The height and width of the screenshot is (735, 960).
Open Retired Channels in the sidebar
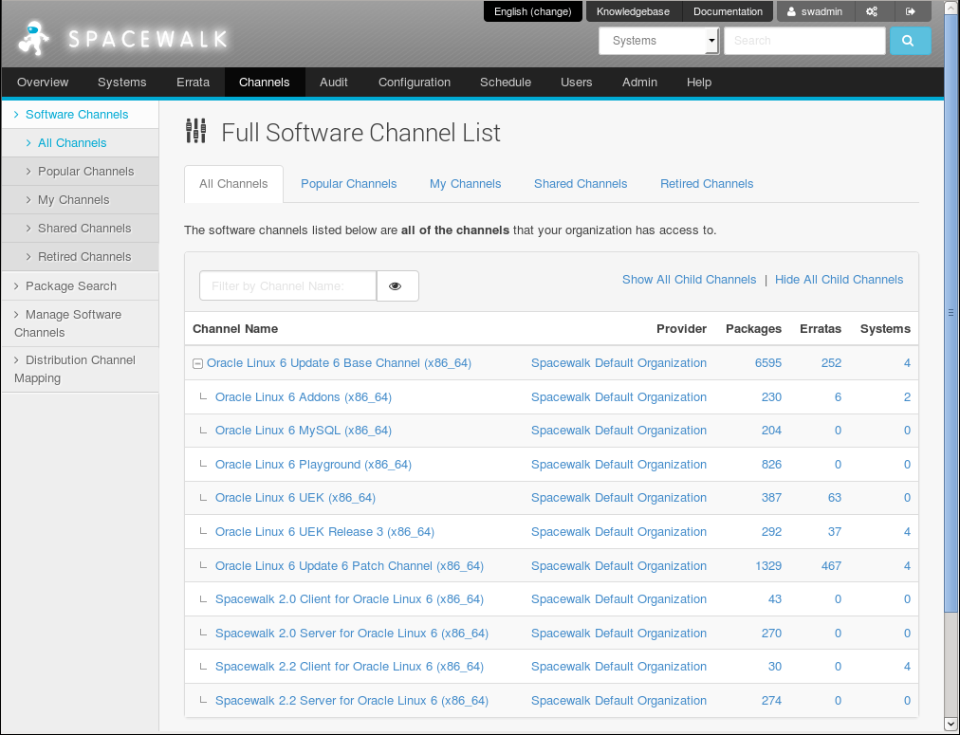point(84,256)
